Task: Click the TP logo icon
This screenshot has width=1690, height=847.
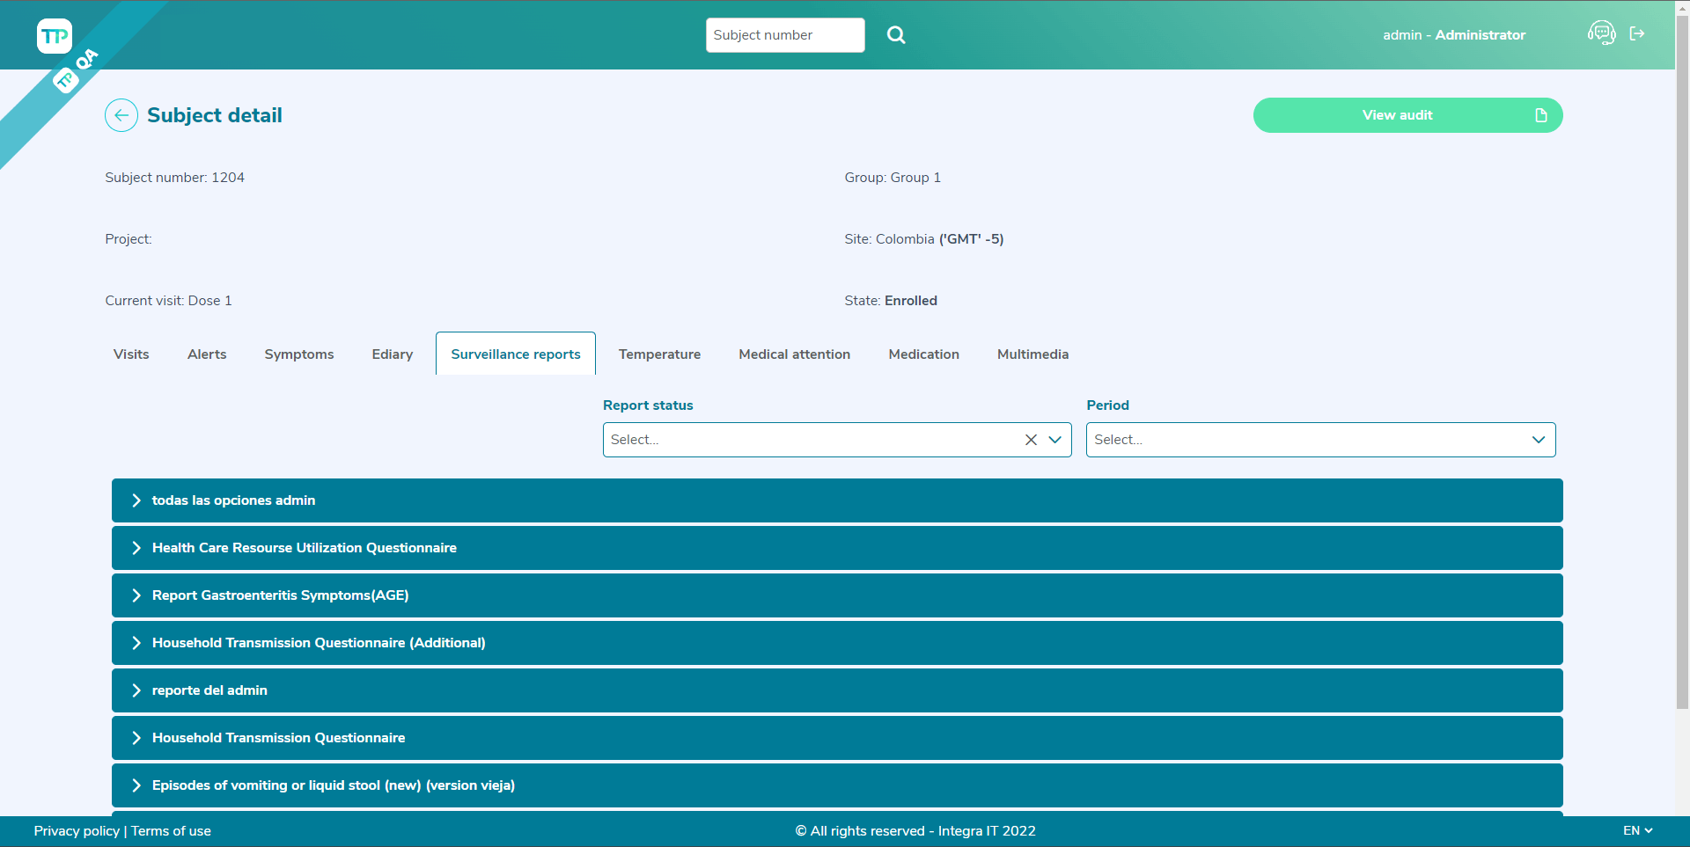Action: 55,36
